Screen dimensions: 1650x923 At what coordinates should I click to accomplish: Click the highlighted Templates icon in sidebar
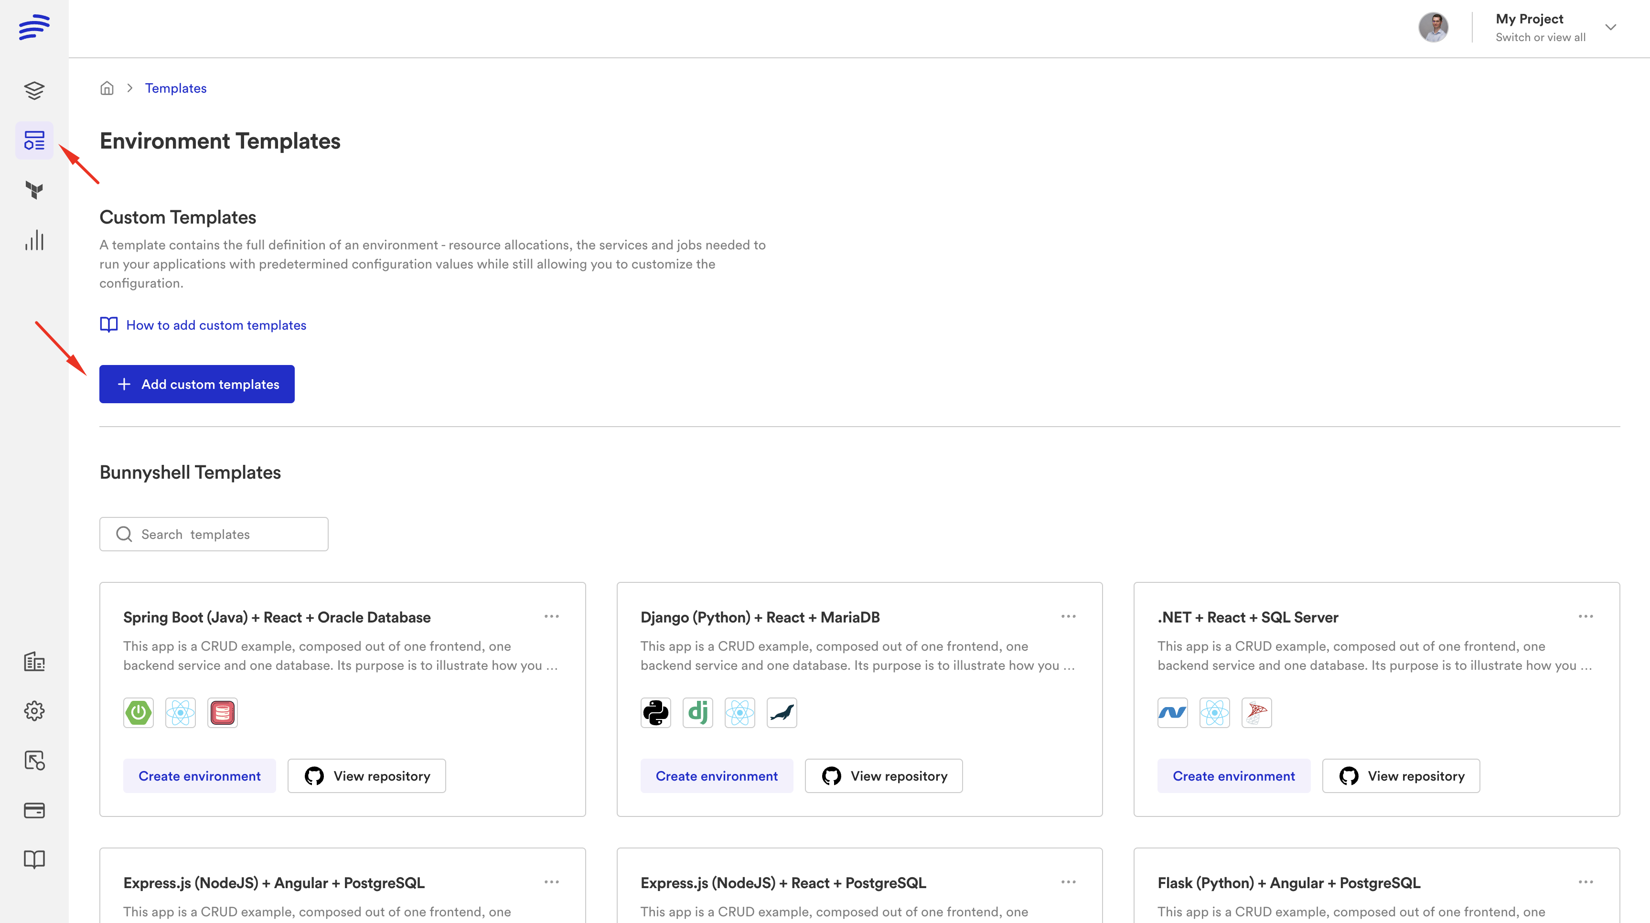(34, 140)
